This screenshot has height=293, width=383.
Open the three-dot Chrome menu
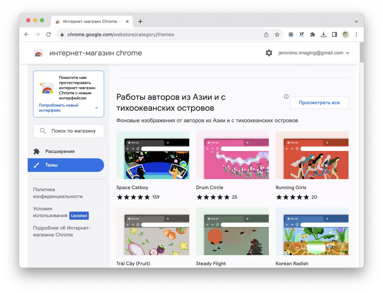[356, 34]
